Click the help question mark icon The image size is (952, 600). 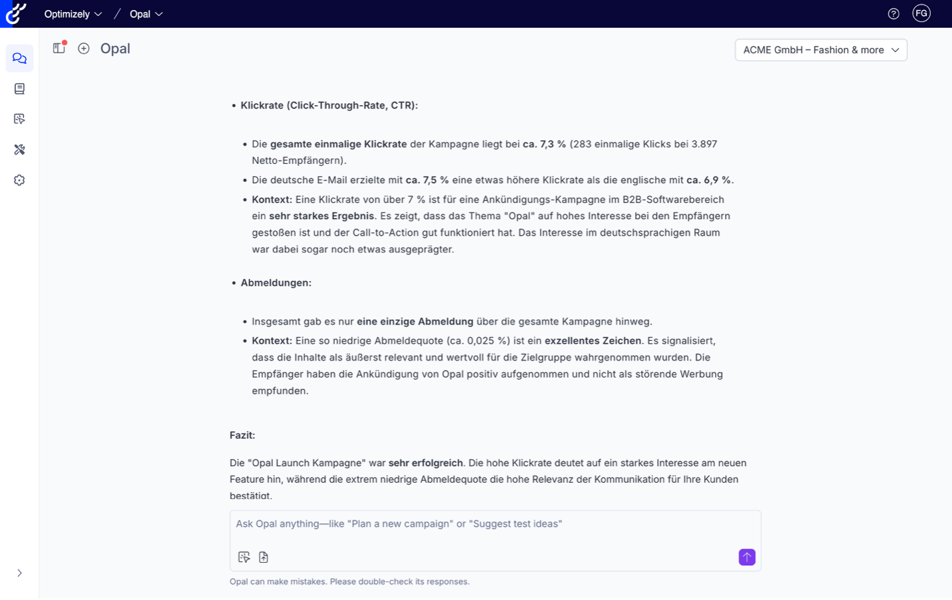[x=893, y=14]
